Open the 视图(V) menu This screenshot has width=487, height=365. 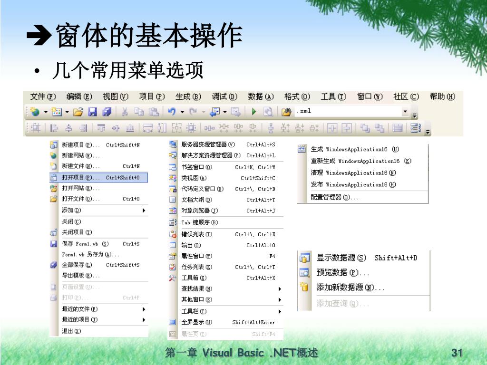(x=116, y=96)
